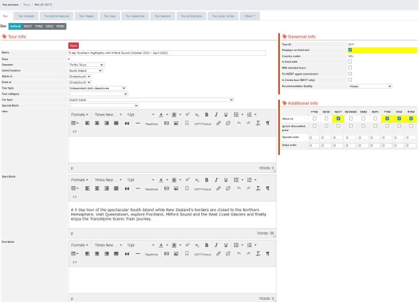Uncheck Show on TTNZ checkbox
Viewport: 419px width, 302px height.
(x=387, y=119)
